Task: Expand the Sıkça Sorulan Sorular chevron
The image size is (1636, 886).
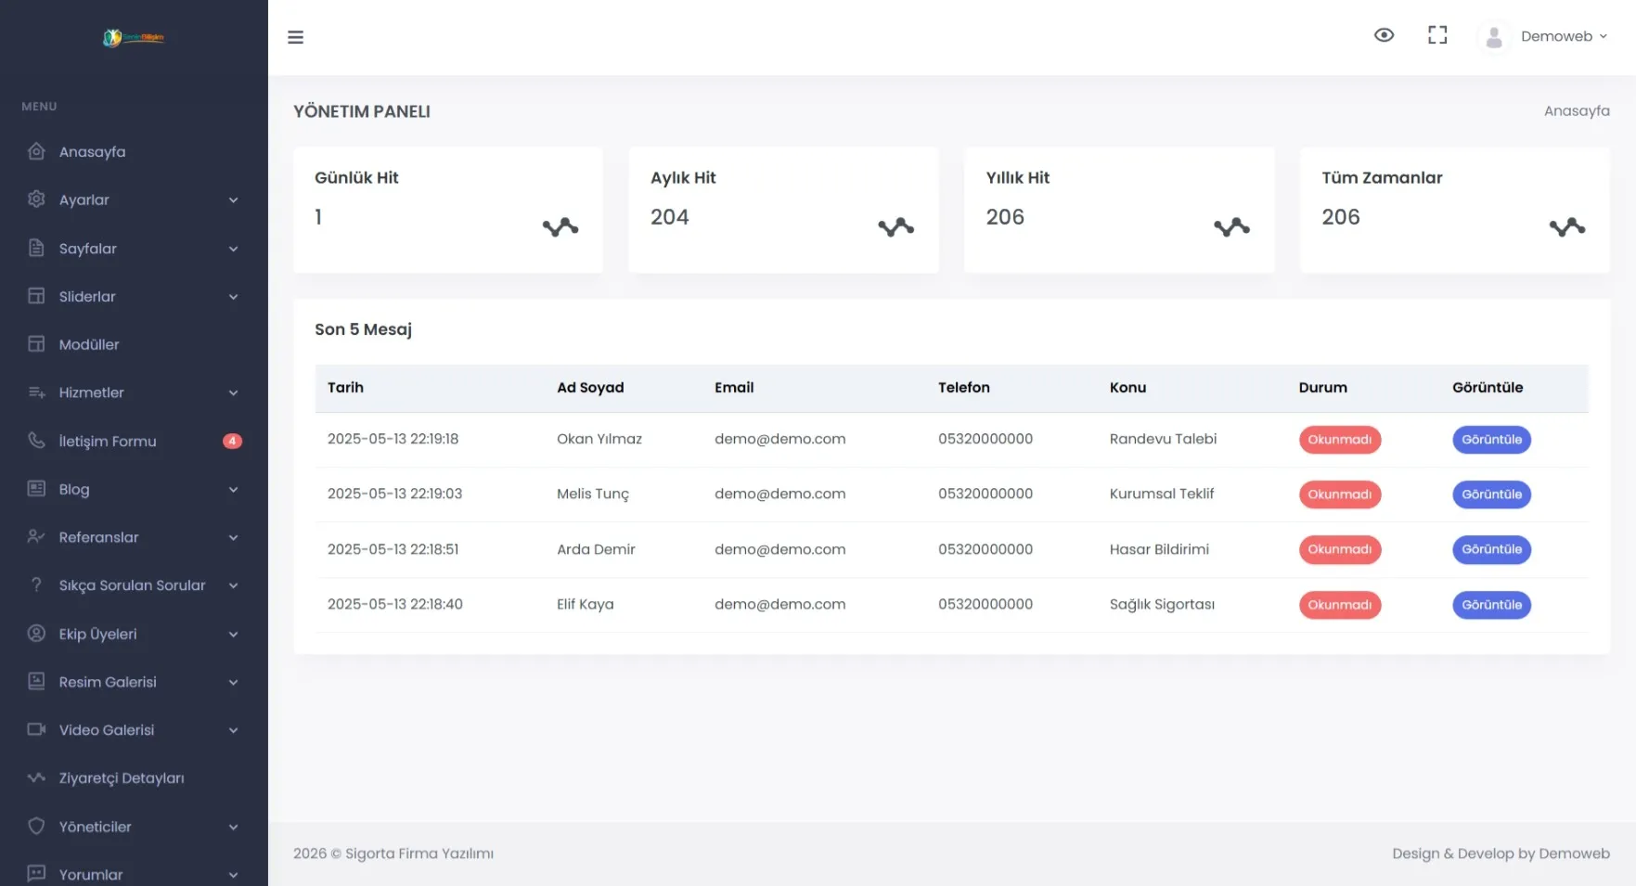Action: pyautogui.click(x=233, y=585)
